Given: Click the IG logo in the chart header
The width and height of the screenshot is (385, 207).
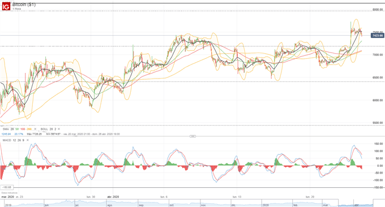Looking at the screenshot, I should tap(6, 7).
